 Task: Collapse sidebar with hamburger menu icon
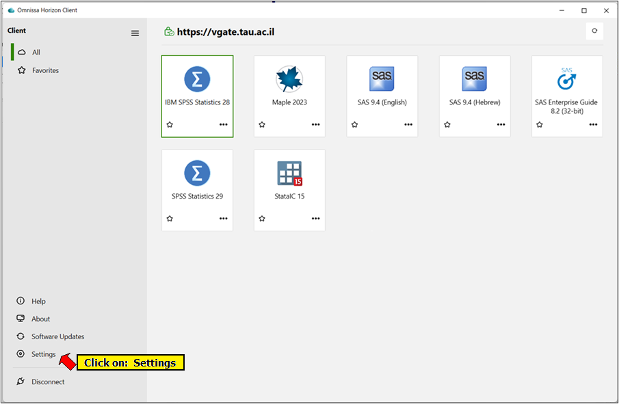point(135,33)
